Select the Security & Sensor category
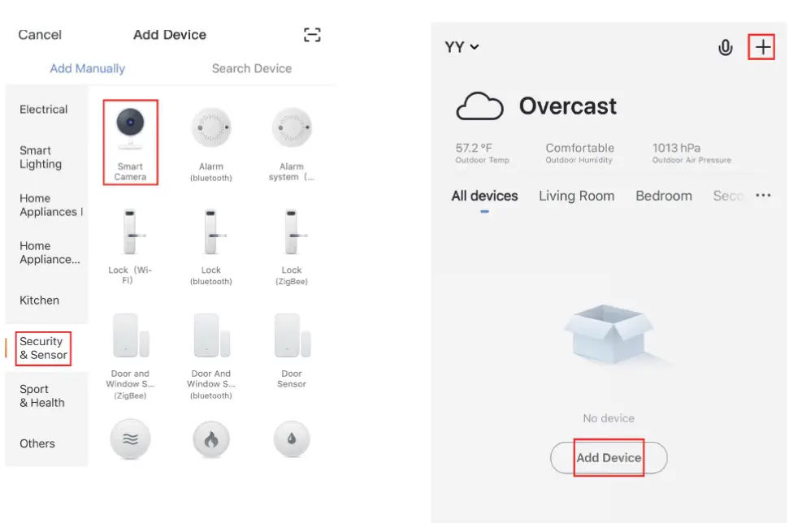Viewport: 789px width, 523px height. pos(43,348)
